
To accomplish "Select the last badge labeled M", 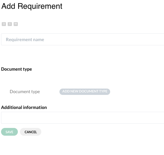I will (16, 24).
